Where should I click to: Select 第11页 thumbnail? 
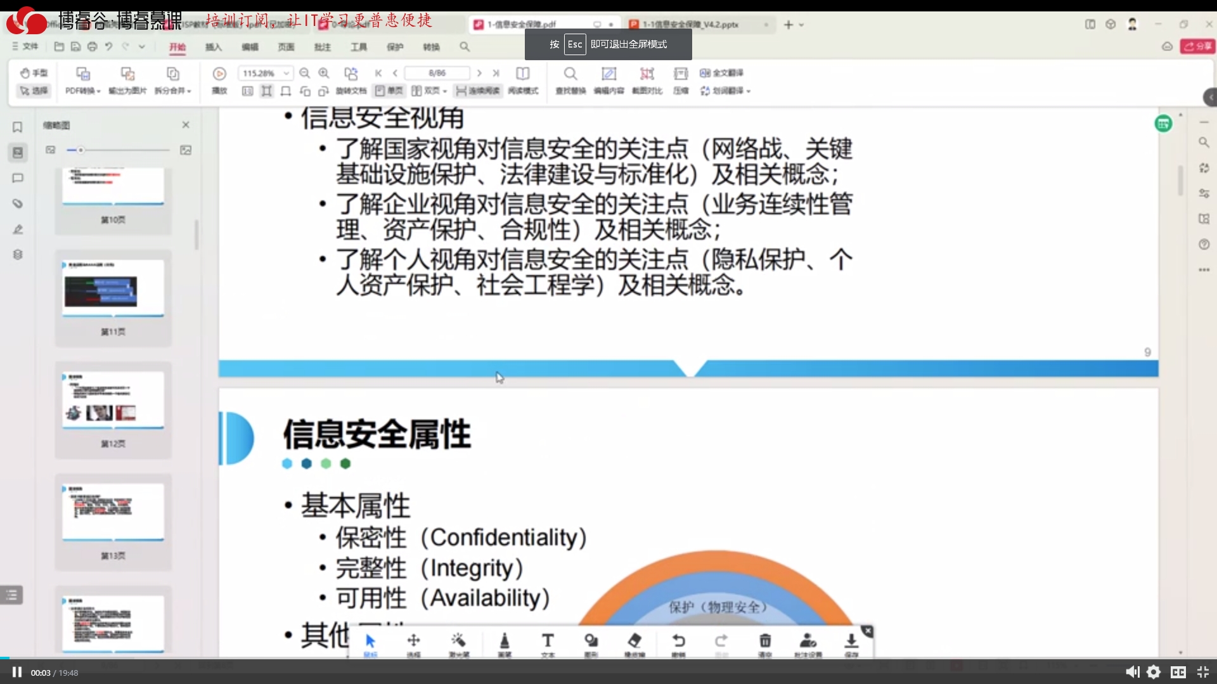[113, 298]
